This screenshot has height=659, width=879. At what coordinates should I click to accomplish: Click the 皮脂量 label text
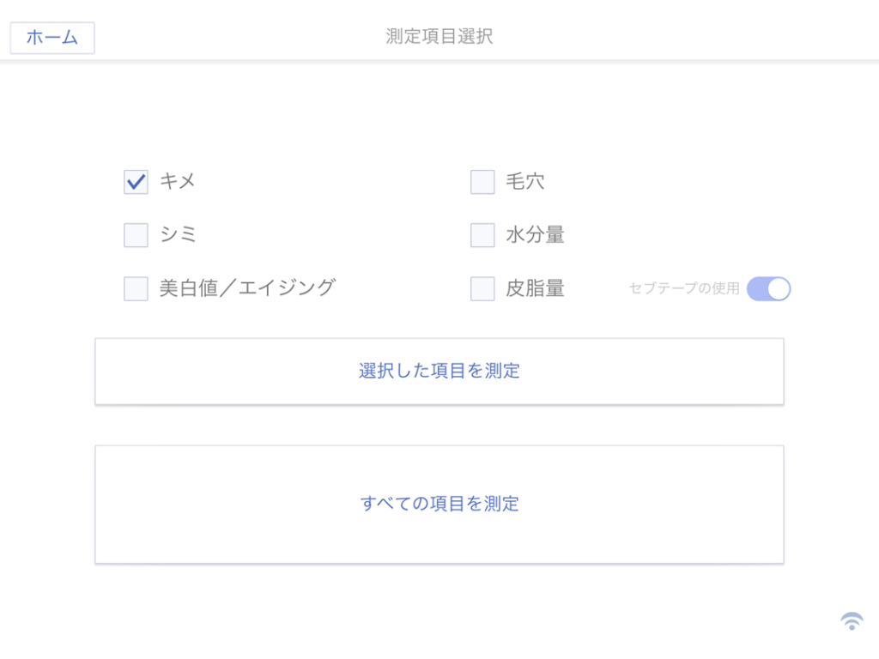535,288
